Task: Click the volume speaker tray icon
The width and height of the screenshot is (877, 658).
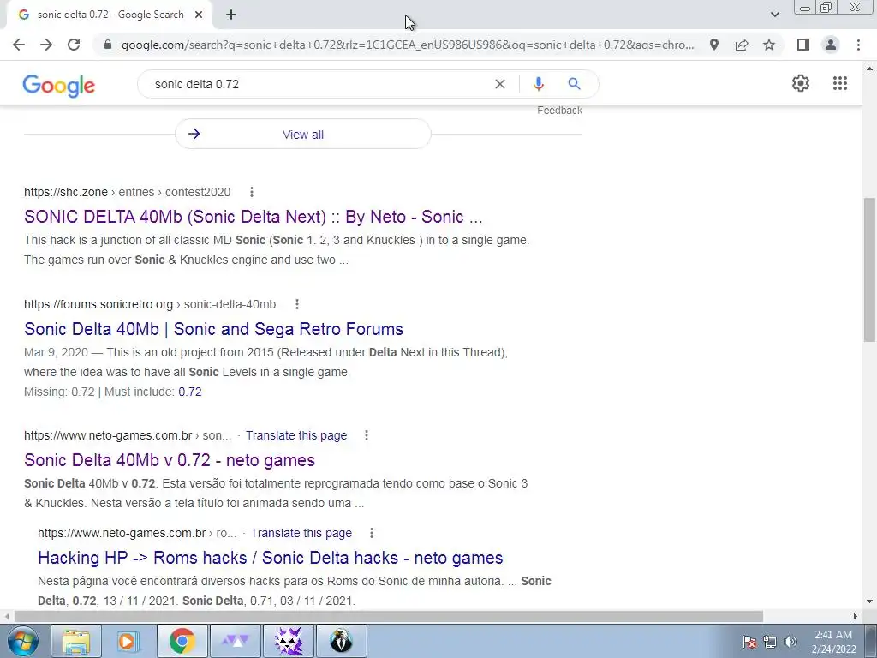Action: (790, 642)
